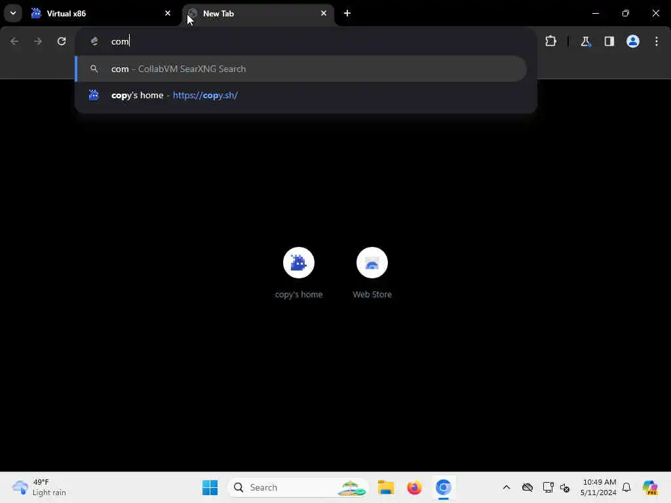Minimize the browser window

pyautogui.click(x=595, y=13)
